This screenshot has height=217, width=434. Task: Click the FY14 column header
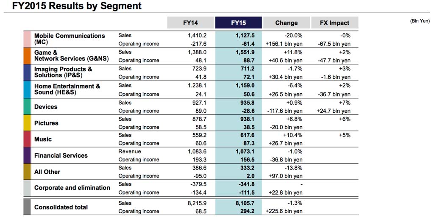[191, 22]
